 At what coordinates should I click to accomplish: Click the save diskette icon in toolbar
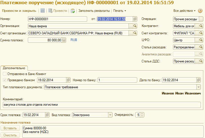tap(43, 11)
